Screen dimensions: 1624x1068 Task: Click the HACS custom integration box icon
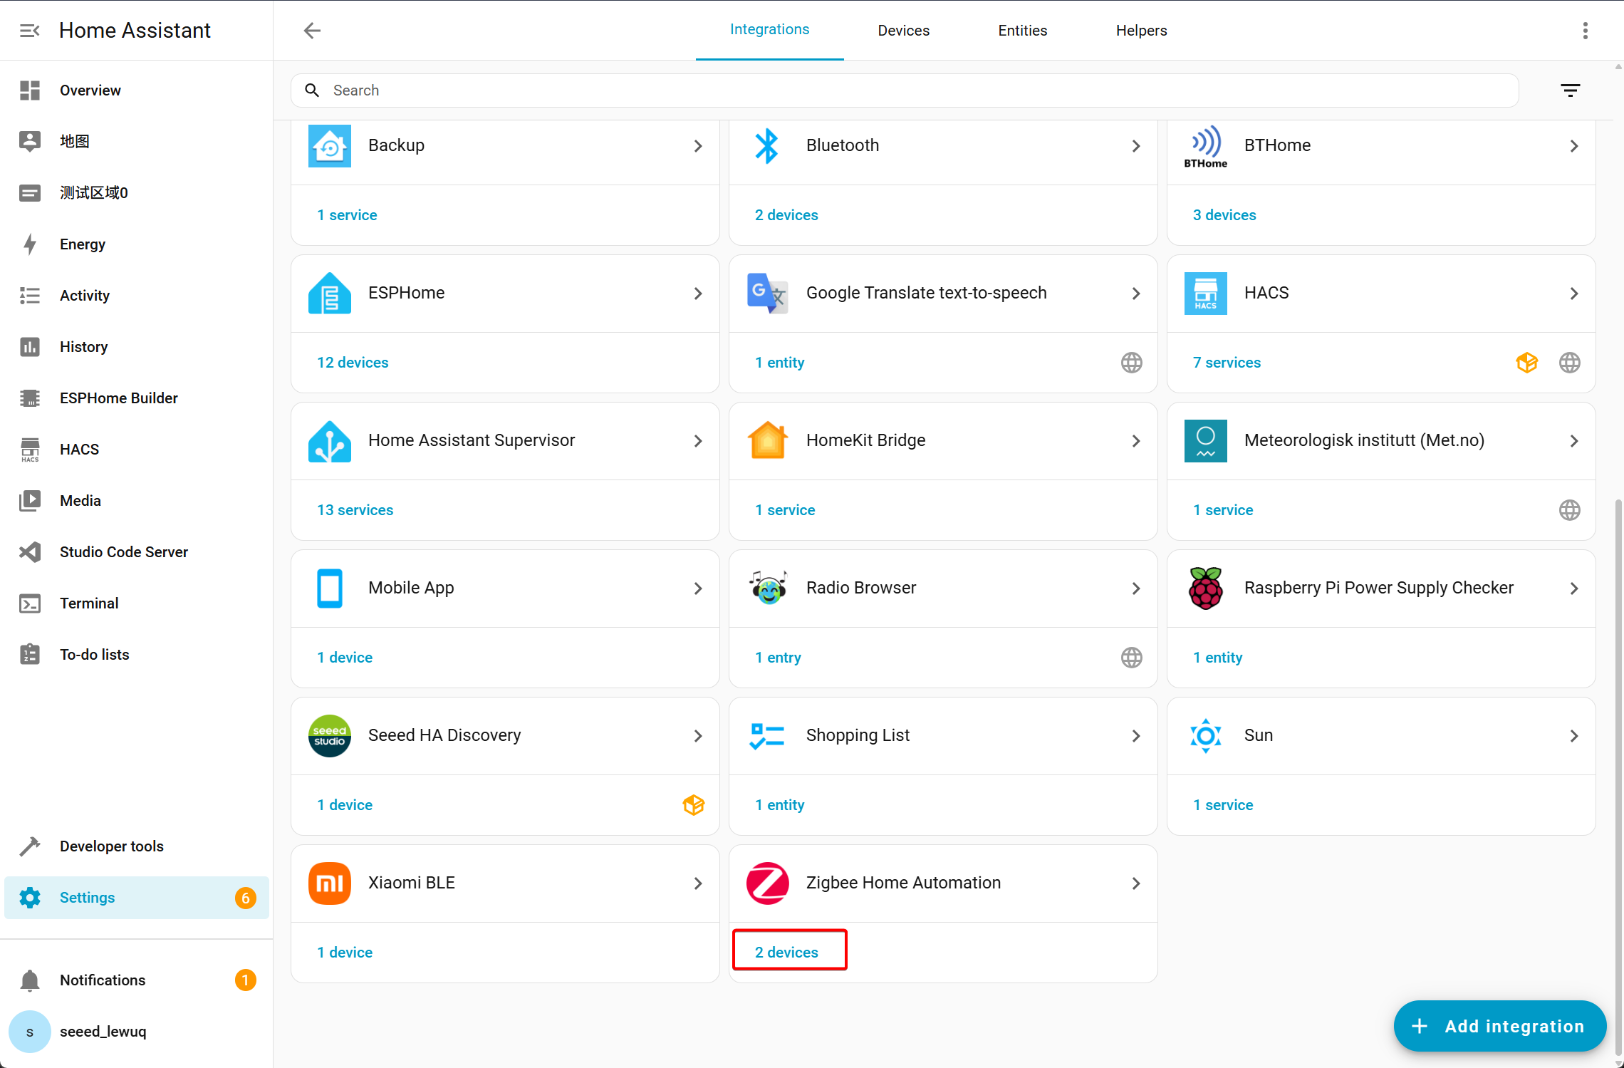pyautogui.click(x=1526, y=363)
